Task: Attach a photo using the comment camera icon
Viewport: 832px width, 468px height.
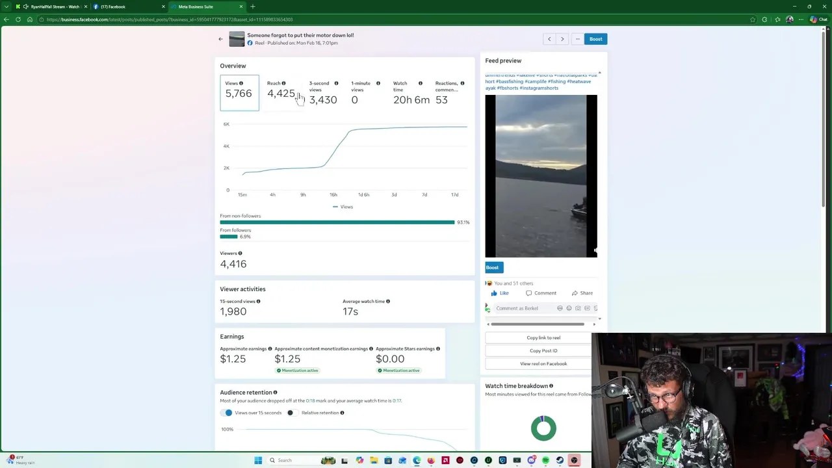Action: coord(578,308)
